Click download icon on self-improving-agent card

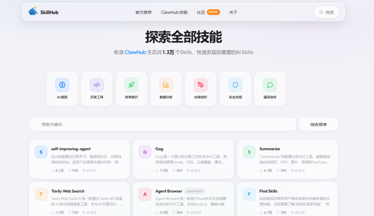(x=53, y=170)
